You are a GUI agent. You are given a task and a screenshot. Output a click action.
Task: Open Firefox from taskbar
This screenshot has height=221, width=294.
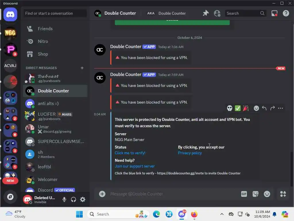click(x=194, y=214)
